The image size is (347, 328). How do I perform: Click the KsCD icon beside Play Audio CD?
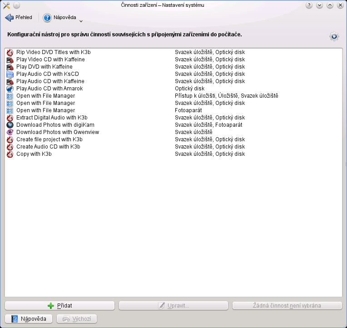point(10,74)
